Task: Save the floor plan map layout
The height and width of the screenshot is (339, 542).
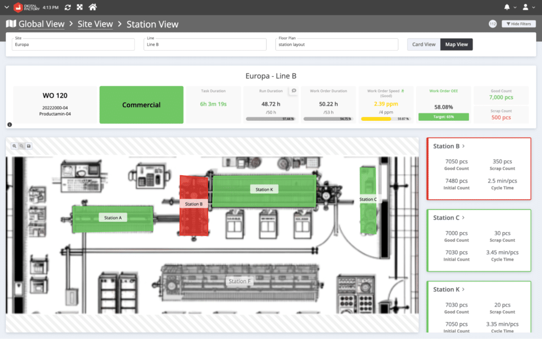Action: pos(29,146)
